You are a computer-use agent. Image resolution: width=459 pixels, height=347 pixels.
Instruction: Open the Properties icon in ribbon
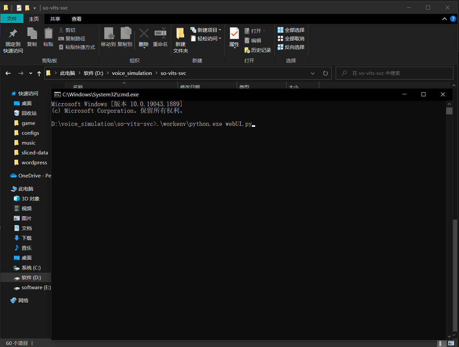[x=234, y=34]
